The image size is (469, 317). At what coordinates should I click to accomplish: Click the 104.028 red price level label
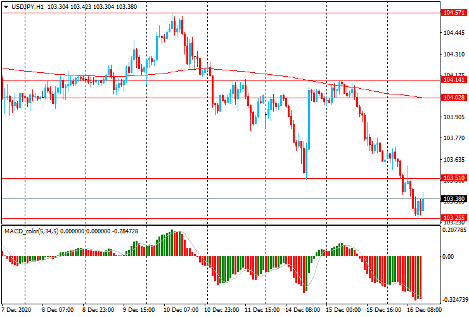(x=454, y=97)
